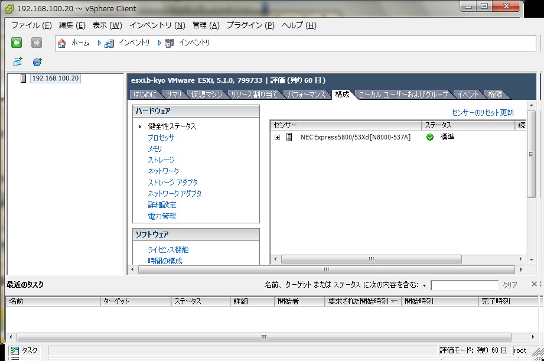Open the インベントリ (N) menu
Image resolution: width=544 pixels, height=361 pixels.
(x=158, y=25)
